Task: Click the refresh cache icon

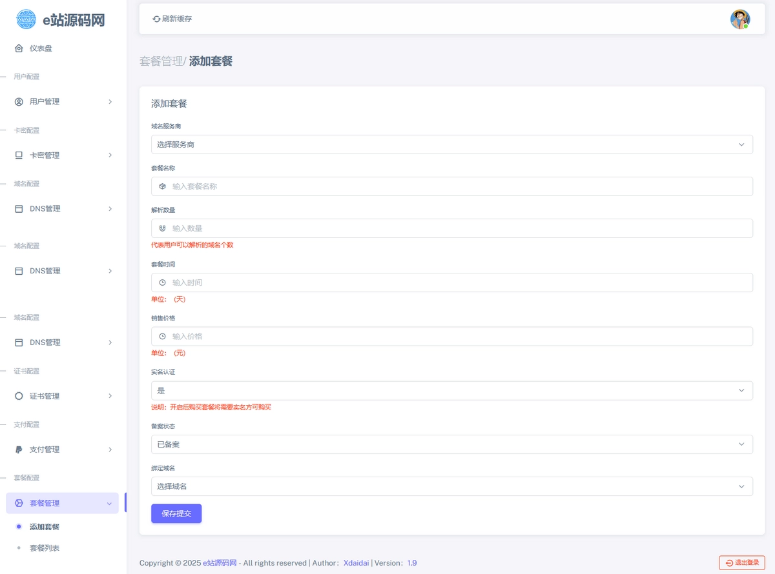Action: pyautogui.click(x=156, y=19)
